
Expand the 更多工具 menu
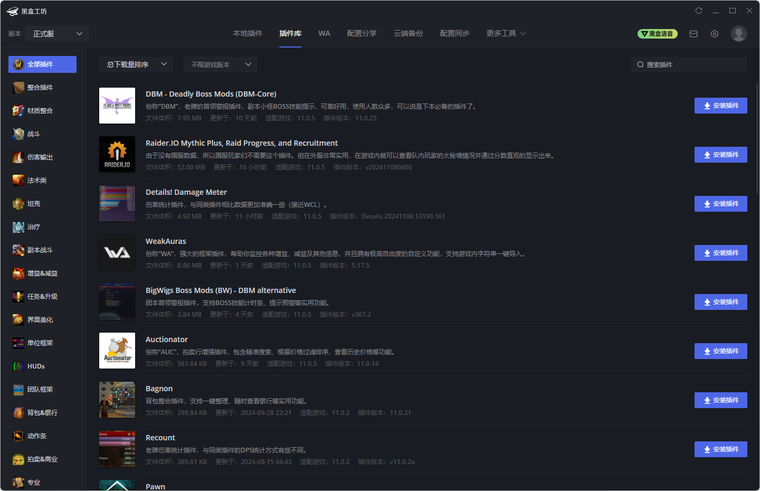coord(506,34)
